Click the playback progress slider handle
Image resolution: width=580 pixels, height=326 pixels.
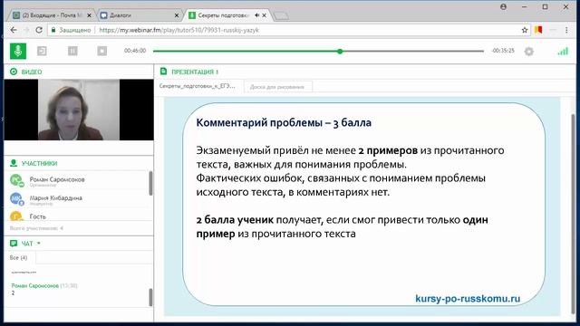[340, 52]
